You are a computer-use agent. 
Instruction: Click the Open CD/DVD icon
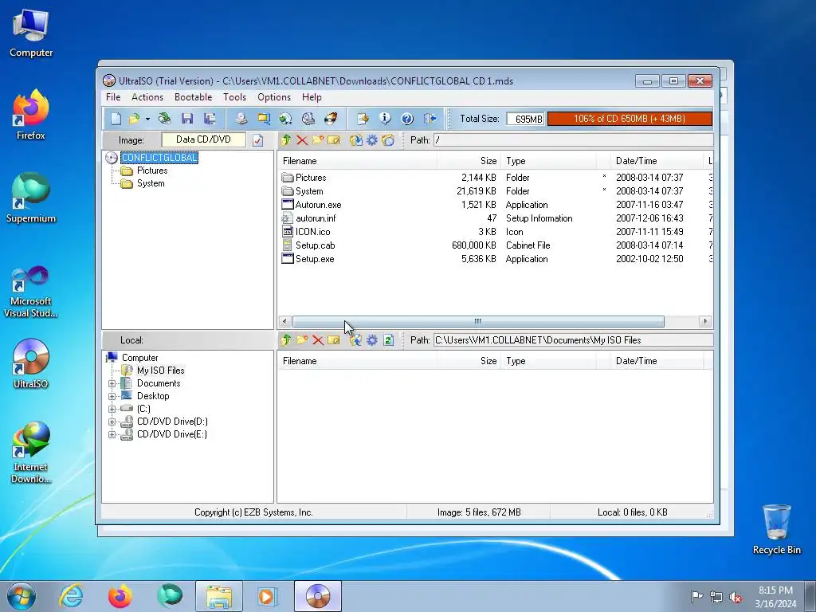point(164,119)
